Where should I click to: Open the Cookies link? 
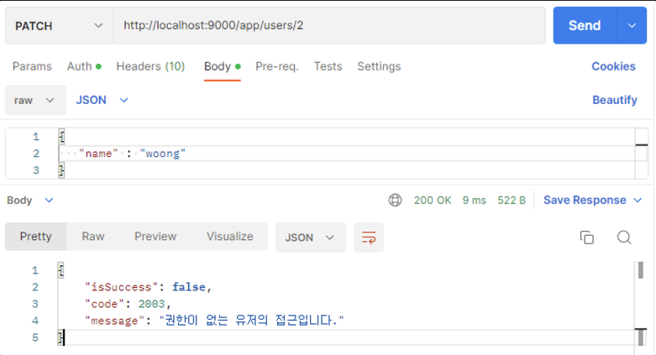click(613, 66)
